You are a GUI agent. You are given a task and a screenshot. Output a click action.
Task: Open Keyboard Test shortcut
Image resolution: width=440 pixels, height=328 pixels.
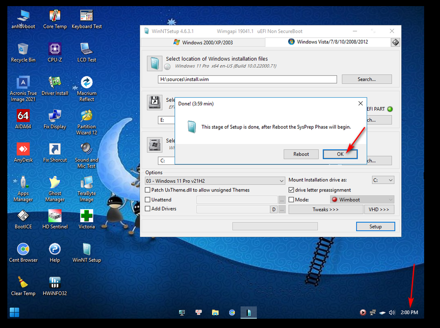(x=87, y=19)
